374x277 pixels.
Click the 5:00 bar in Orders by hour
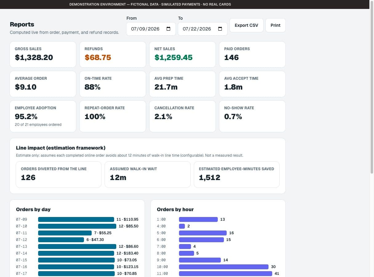click(203, 233)
